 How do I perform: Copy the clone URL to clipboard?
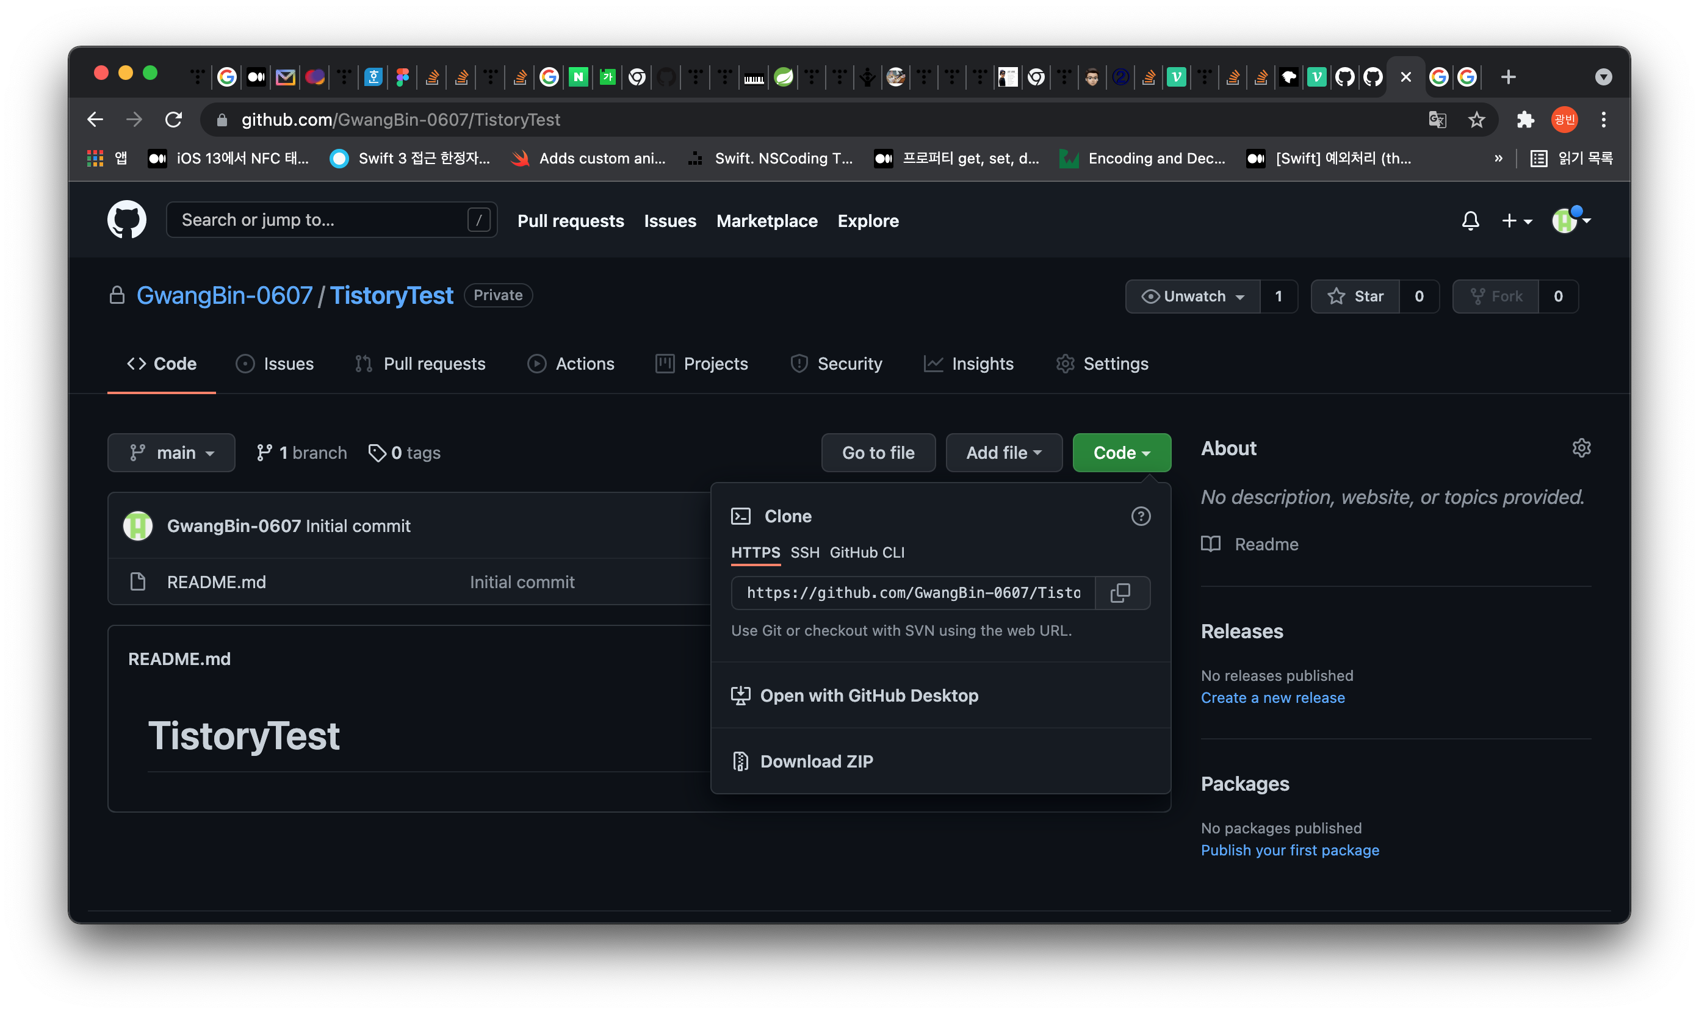(1121, 592)
